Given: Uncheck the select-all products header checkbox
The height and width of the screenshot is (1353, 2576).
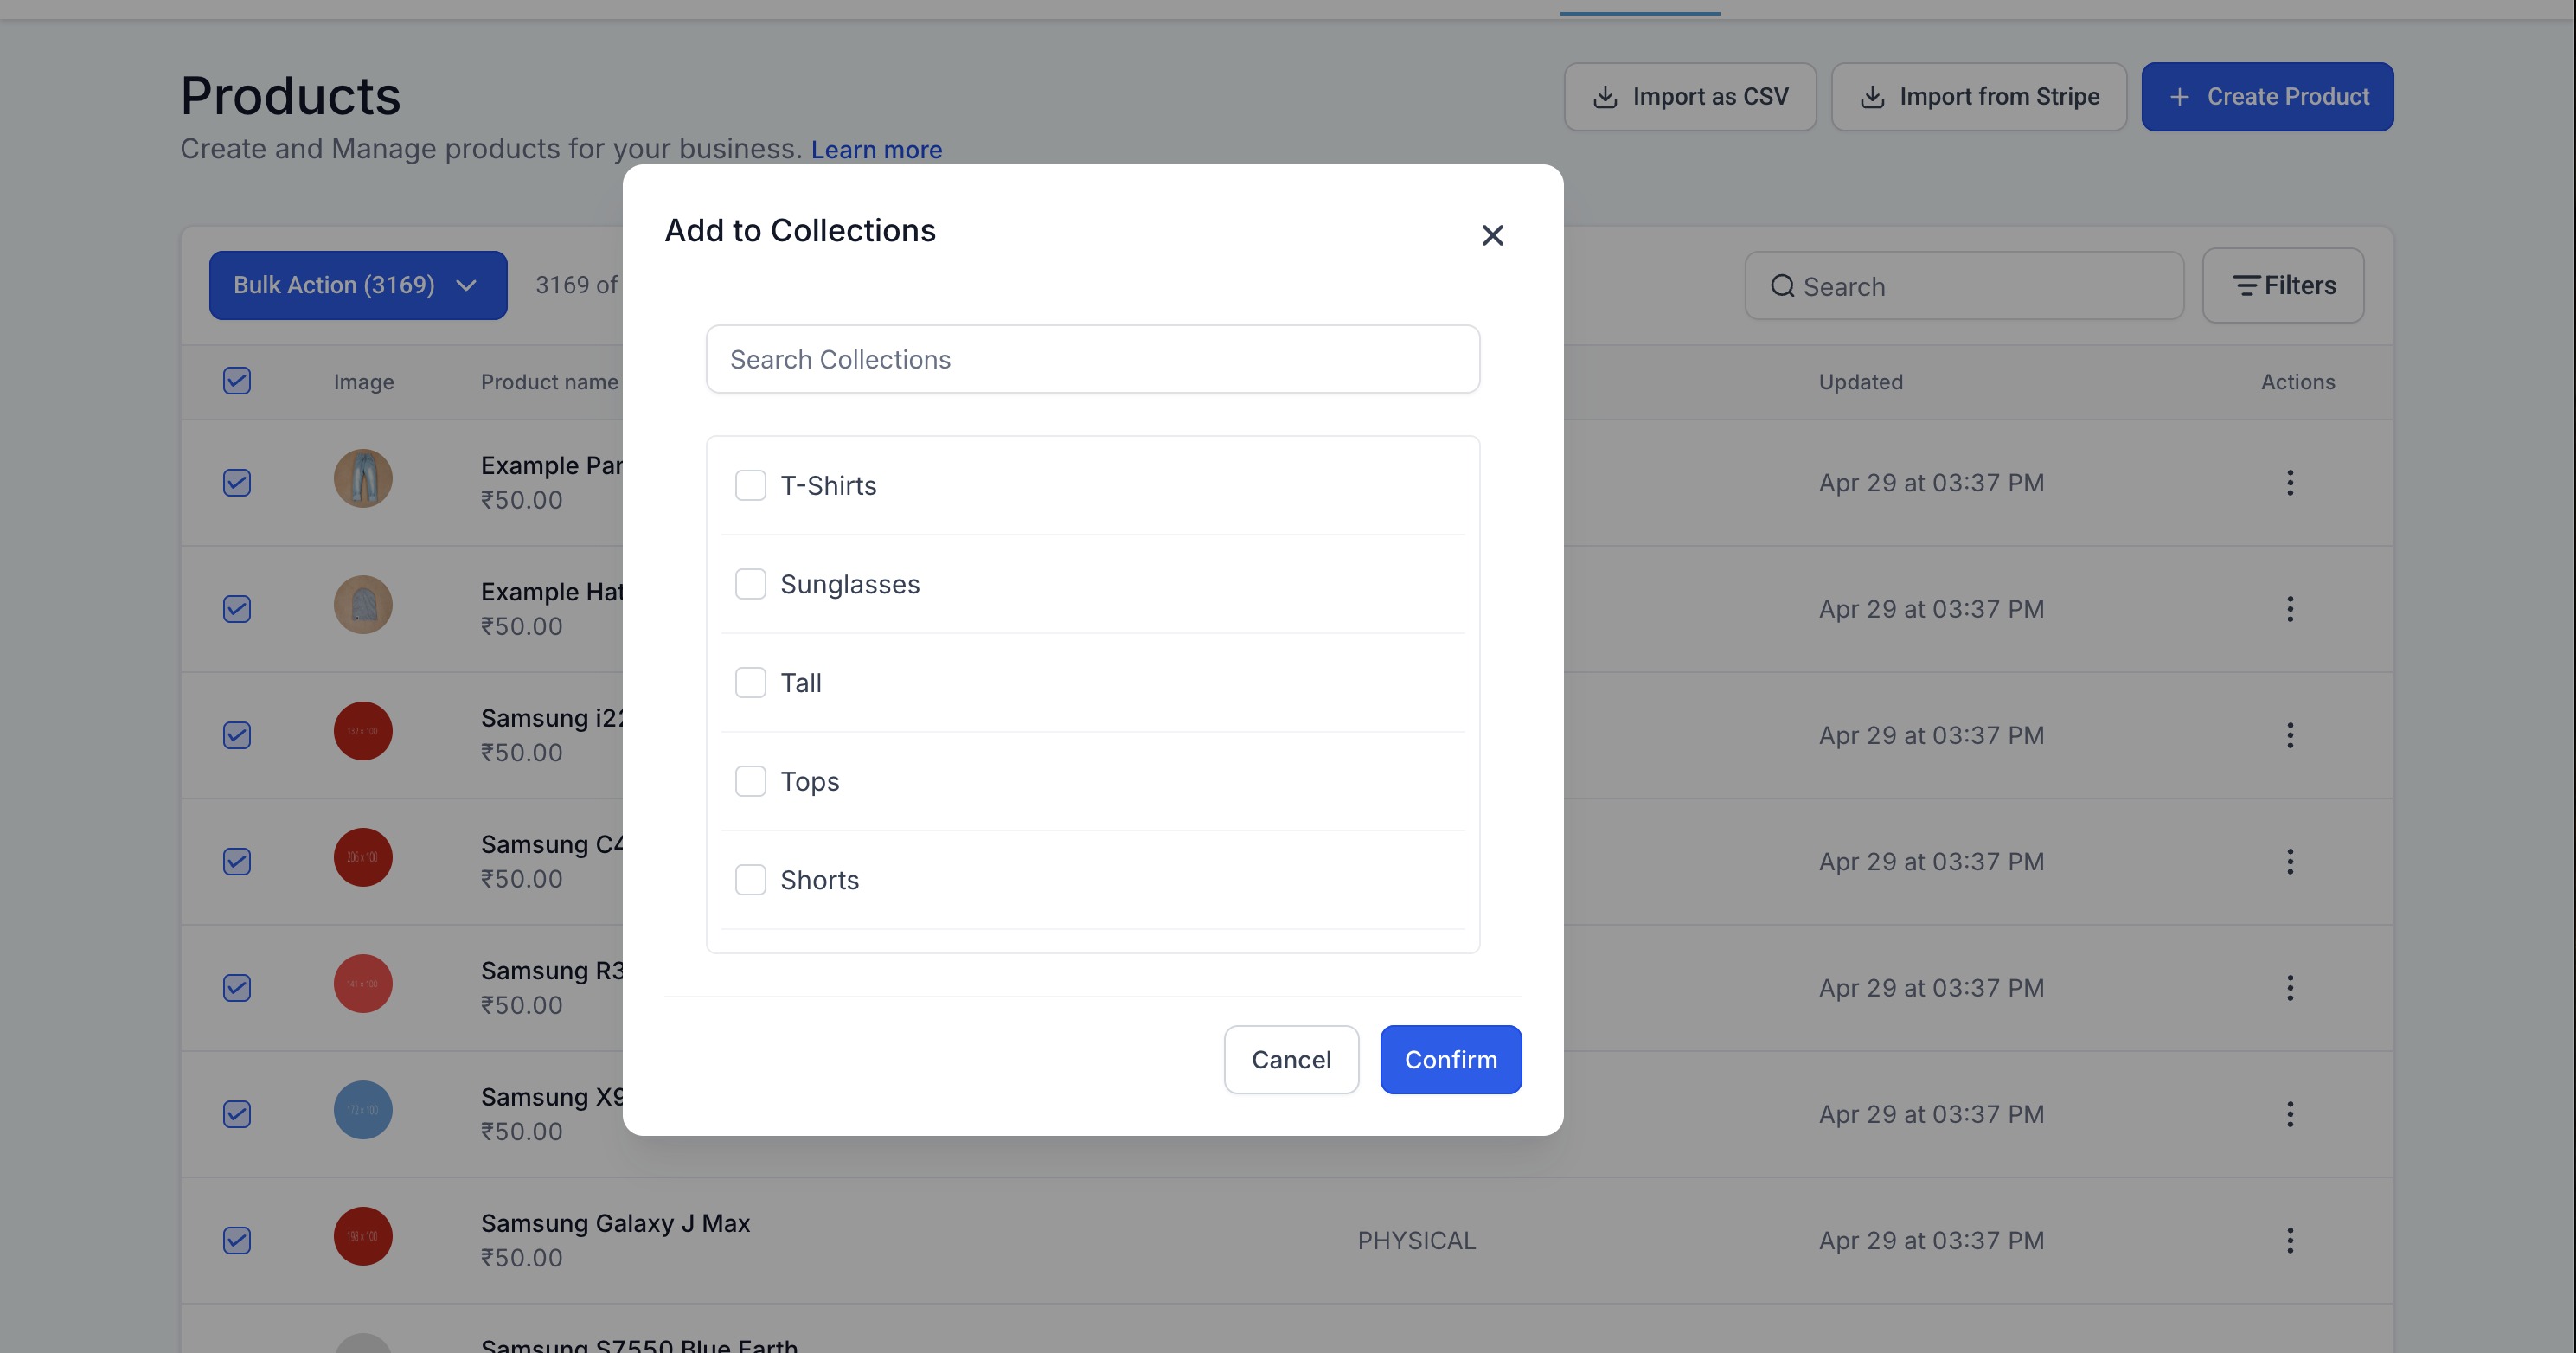Looking at the screenshot, I should click(x=237, y=381).
